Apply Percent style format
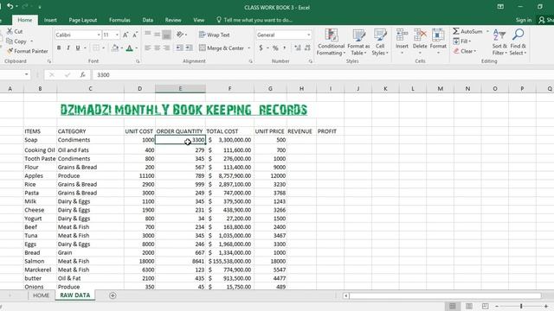 click(275, 48)
